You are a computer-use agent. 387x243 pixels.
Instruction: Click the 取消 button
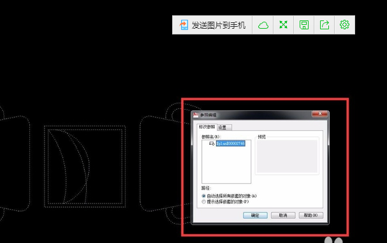click(283, 216)
